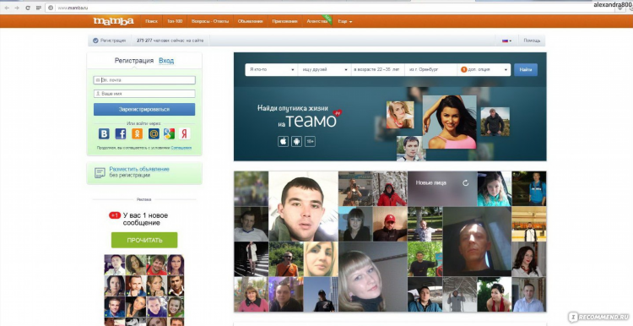
Task: Sign in with the VKontakte icon
Action: coord(104,133)
